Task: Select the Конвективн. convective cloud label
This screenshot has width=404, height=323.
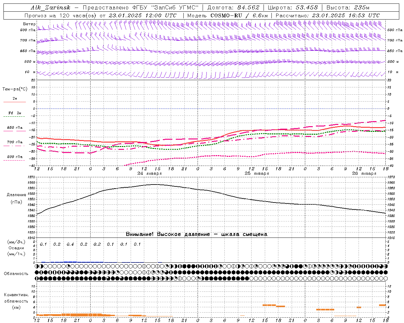Action: (x=16, y=295)
